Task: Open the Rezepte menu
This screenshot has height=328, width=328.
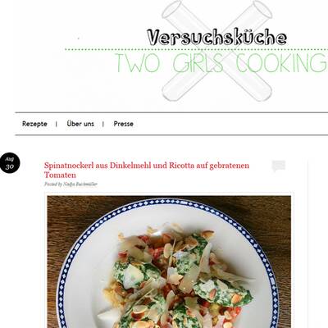Action: (34, 124)
